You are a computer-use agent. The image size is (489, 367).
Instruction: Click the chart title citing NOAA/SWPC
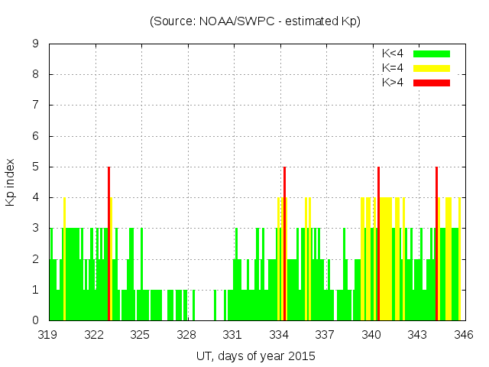(255, 21)
